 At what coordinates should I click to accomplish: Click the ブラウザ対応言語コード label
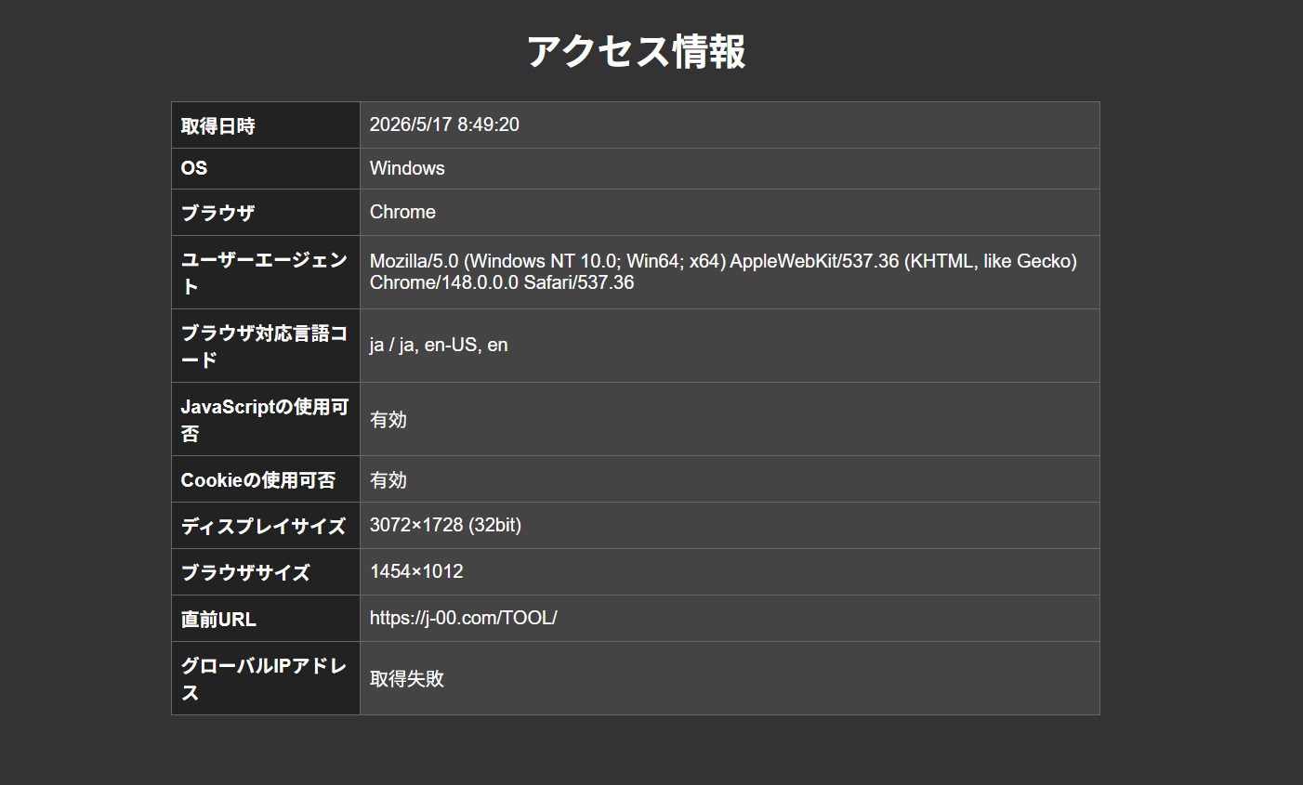pyautogui.click(x=264, y=346)
